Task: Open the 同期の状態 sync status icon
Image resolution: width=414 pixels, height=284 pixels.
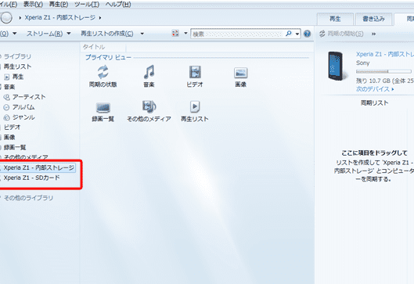Action: [x=103, y=72]
